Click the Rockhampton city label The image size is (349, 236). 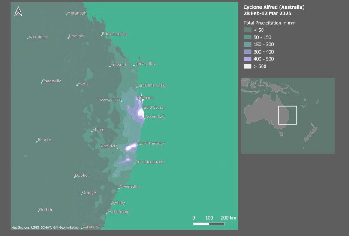tap(115, 34)
